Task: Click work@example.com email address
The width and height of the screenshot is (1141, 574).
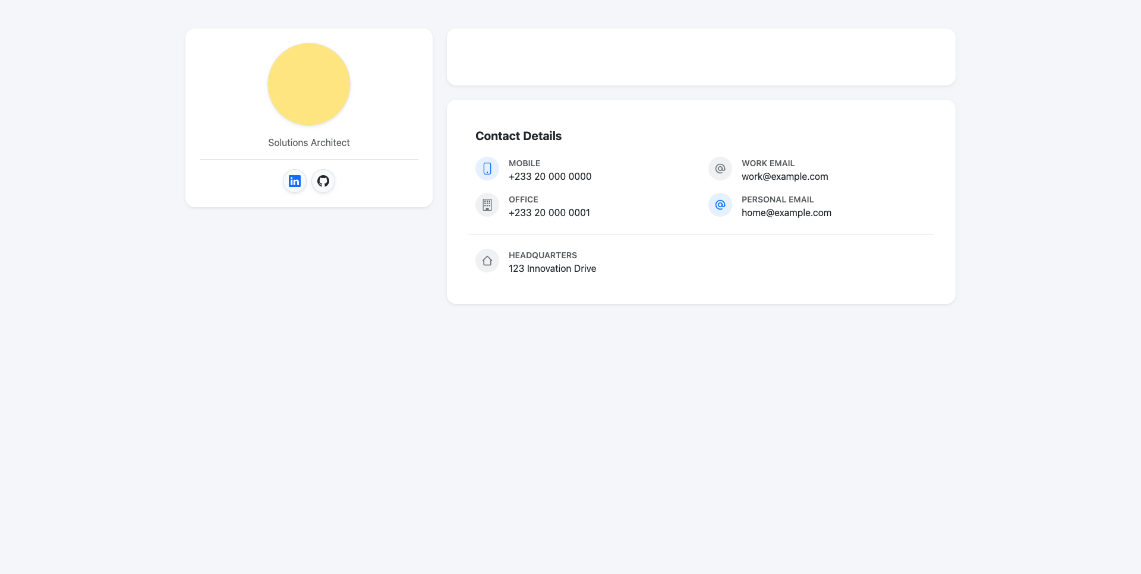Action: [785, 176]
